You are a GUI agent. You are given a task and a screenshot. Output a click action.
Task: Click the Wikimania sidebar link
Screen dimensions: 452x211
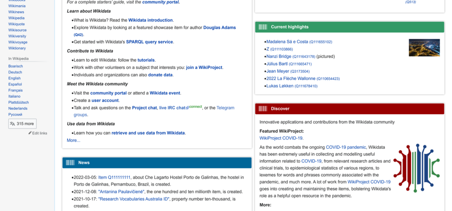(17, 6)
